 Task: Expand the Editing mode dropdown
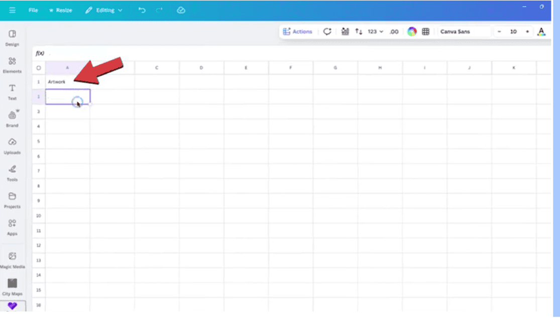coord(104,10)
